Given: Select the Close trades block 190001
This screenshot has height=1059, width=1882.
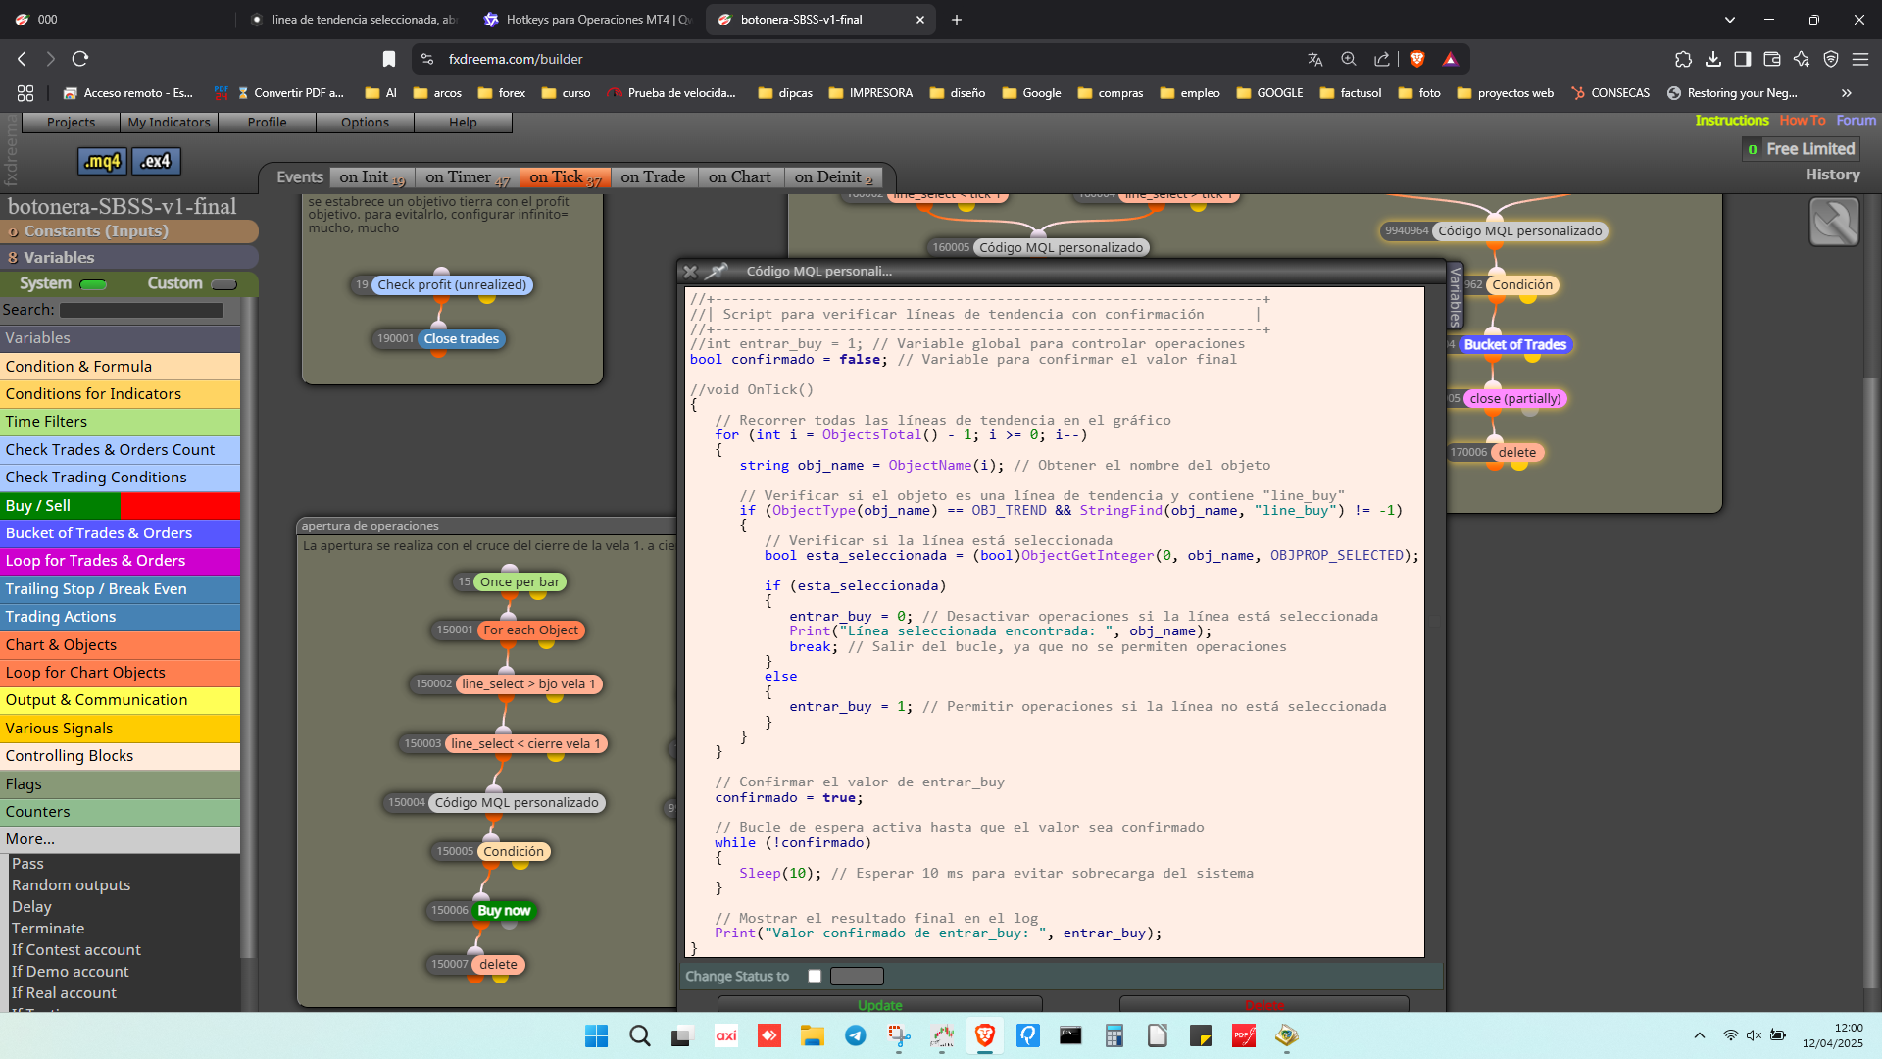Looking at the screenshot, I should [461, 339].
